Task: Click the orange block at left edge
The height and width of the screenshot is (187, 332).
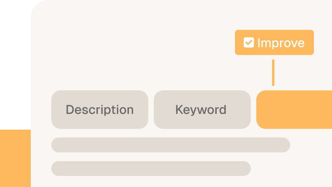Action: click(15, 158)
